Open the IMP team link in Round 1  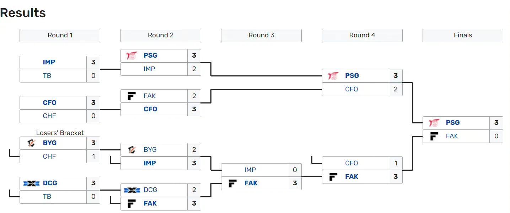[x=49, y=62]
